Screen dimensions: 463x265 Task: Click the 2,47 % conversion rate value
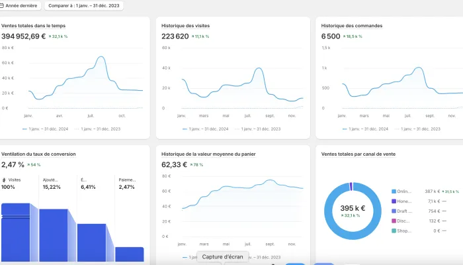[13, 165]
